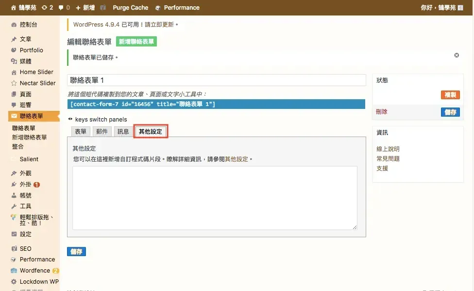Select 聯絡表單 submenu link
Screen dimensions: 474x291
(x=24, y=128)
